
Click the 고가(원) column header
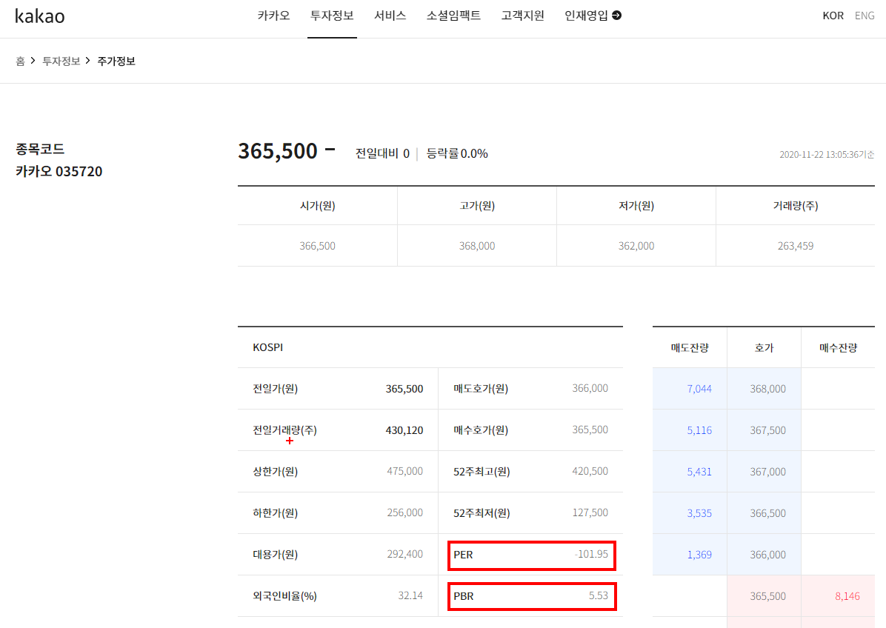477,206
